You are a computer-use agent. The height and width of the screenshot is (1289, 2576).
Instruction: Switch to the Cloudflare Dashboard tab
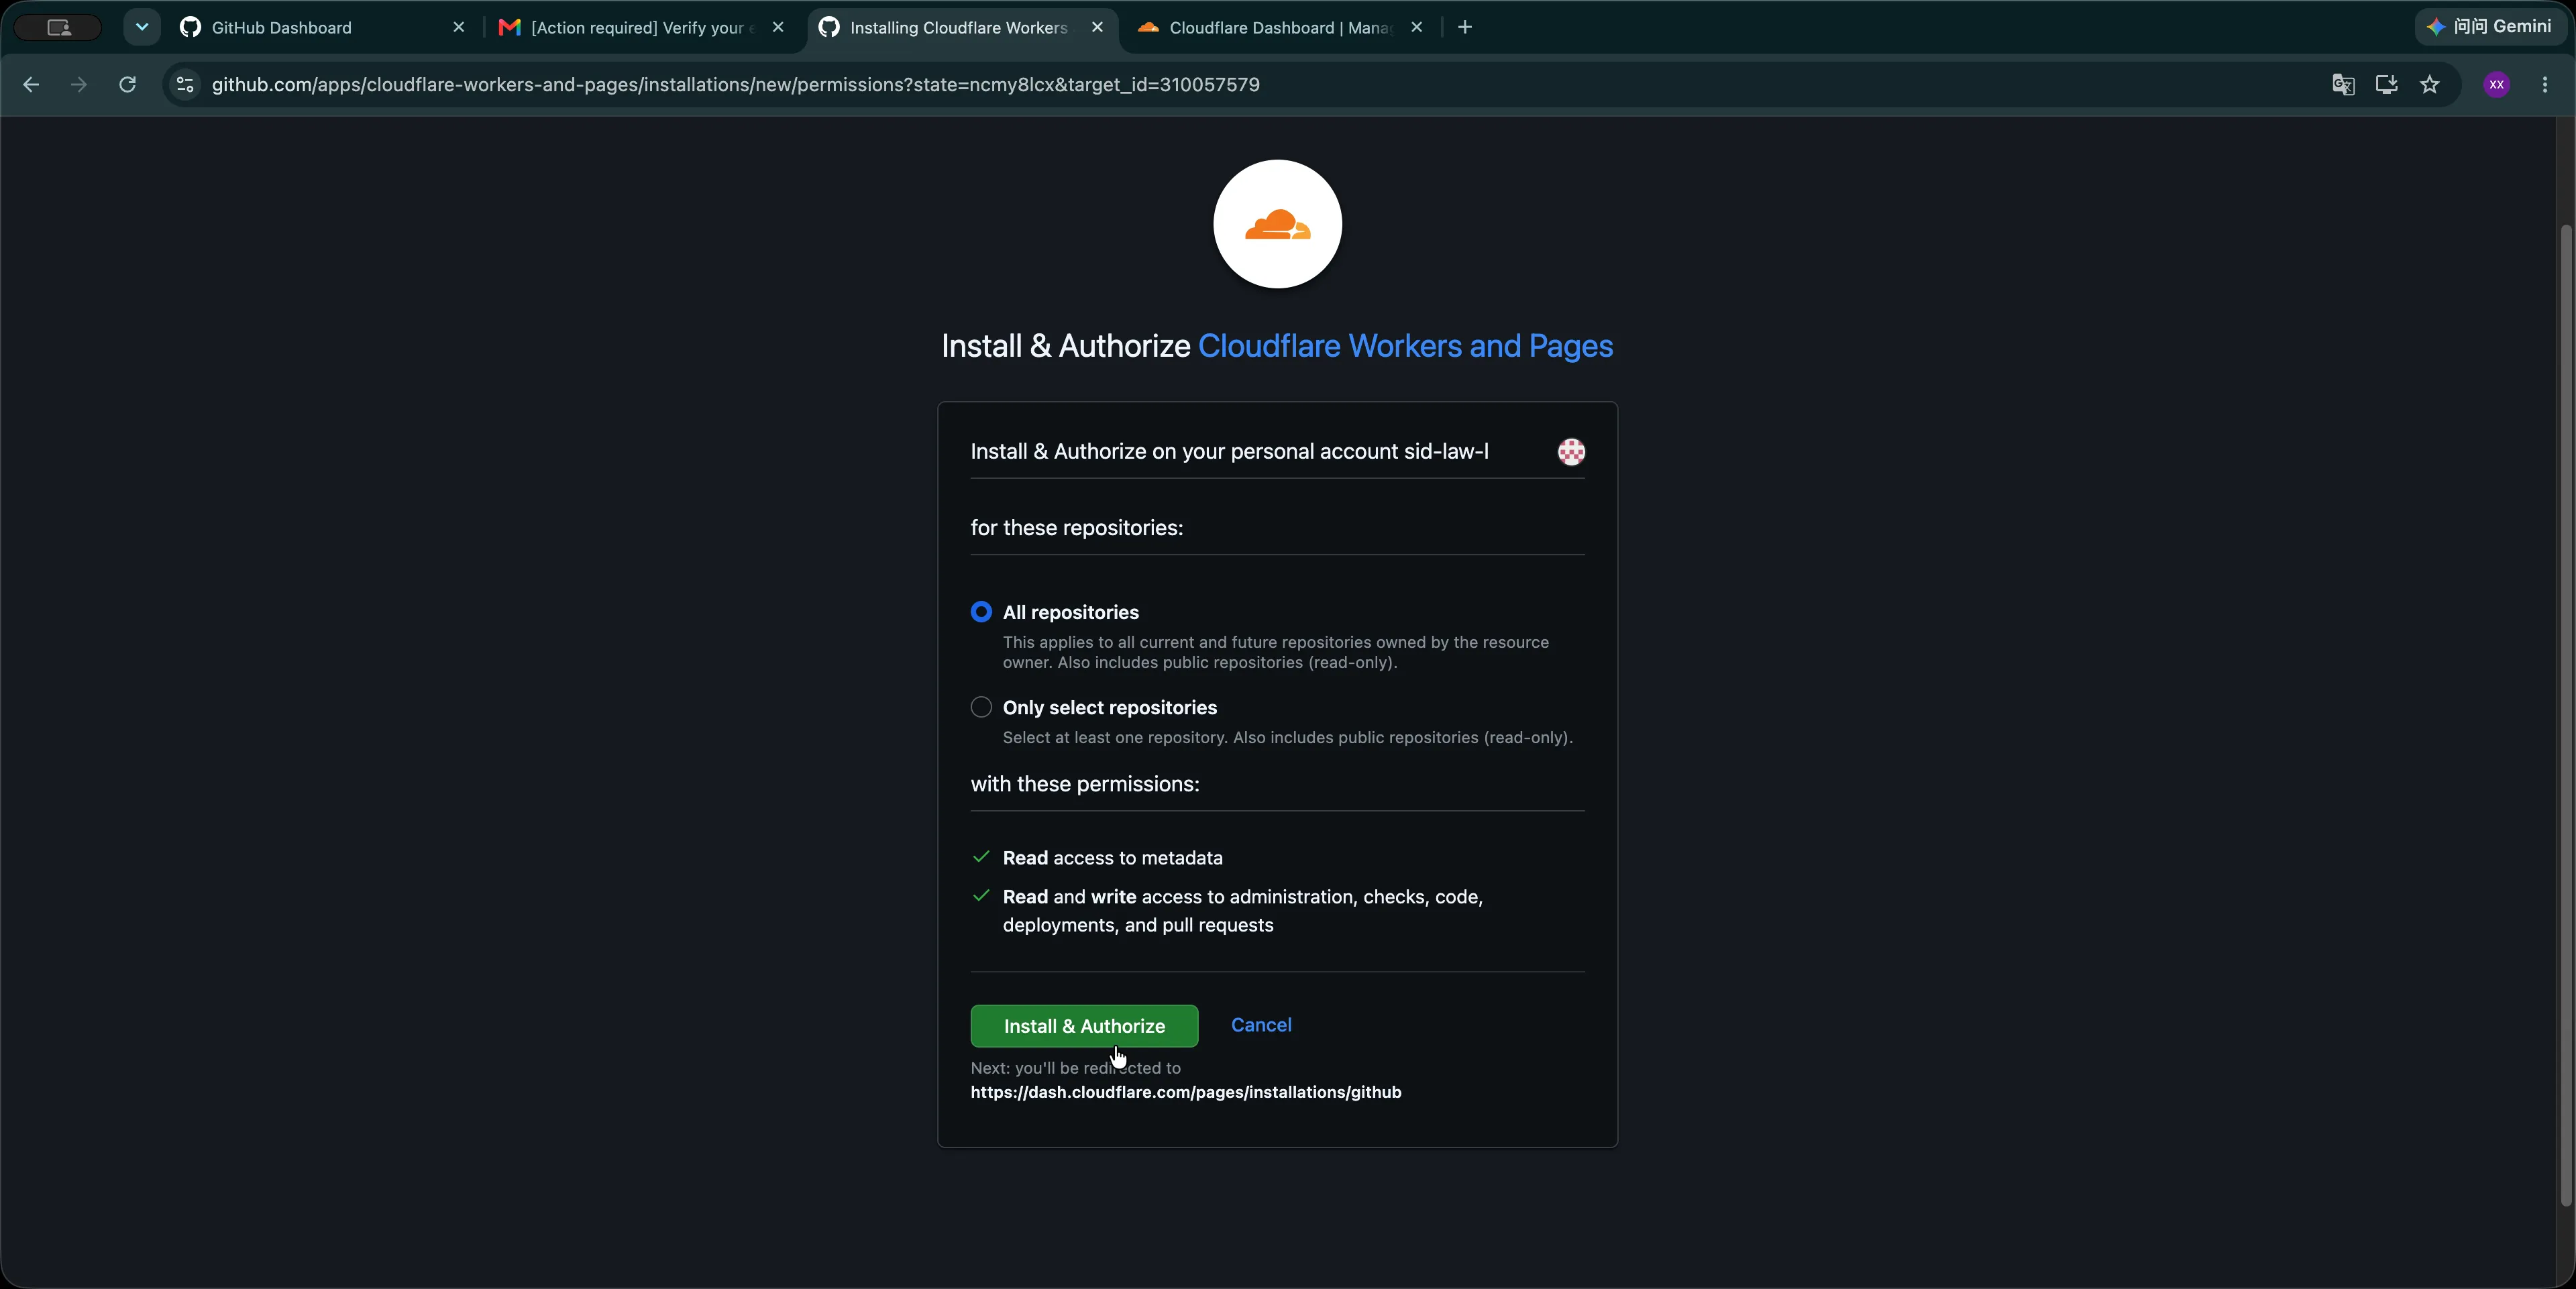1280,27
